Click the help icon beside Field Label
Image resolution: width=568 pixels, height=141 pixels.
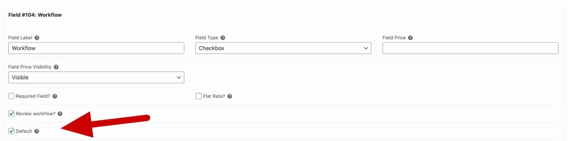click(x=37, y=38)
